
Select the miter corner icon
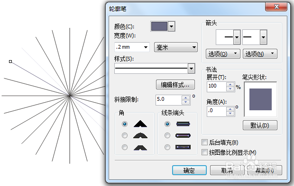pos(140,124)
